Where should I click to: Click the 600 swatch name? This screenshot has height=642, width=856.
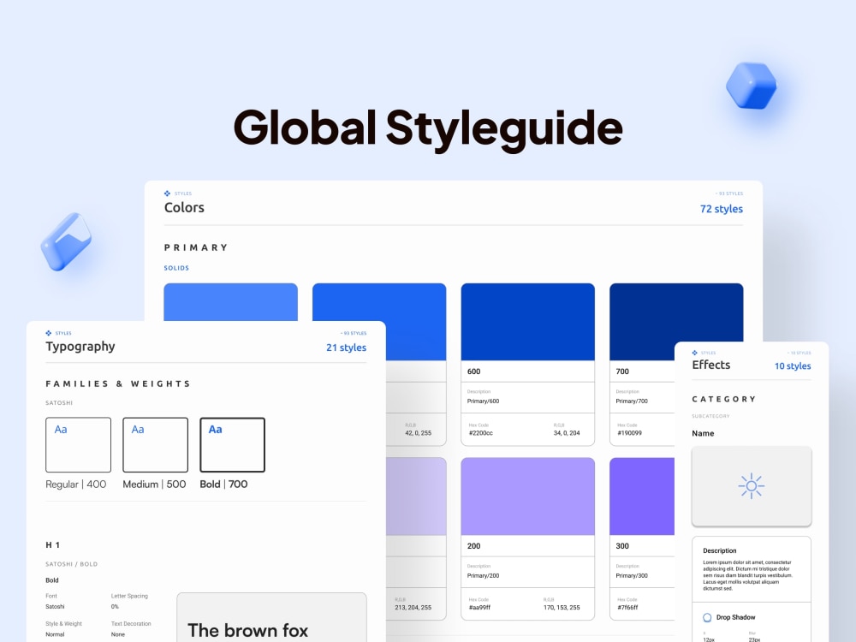474,372
